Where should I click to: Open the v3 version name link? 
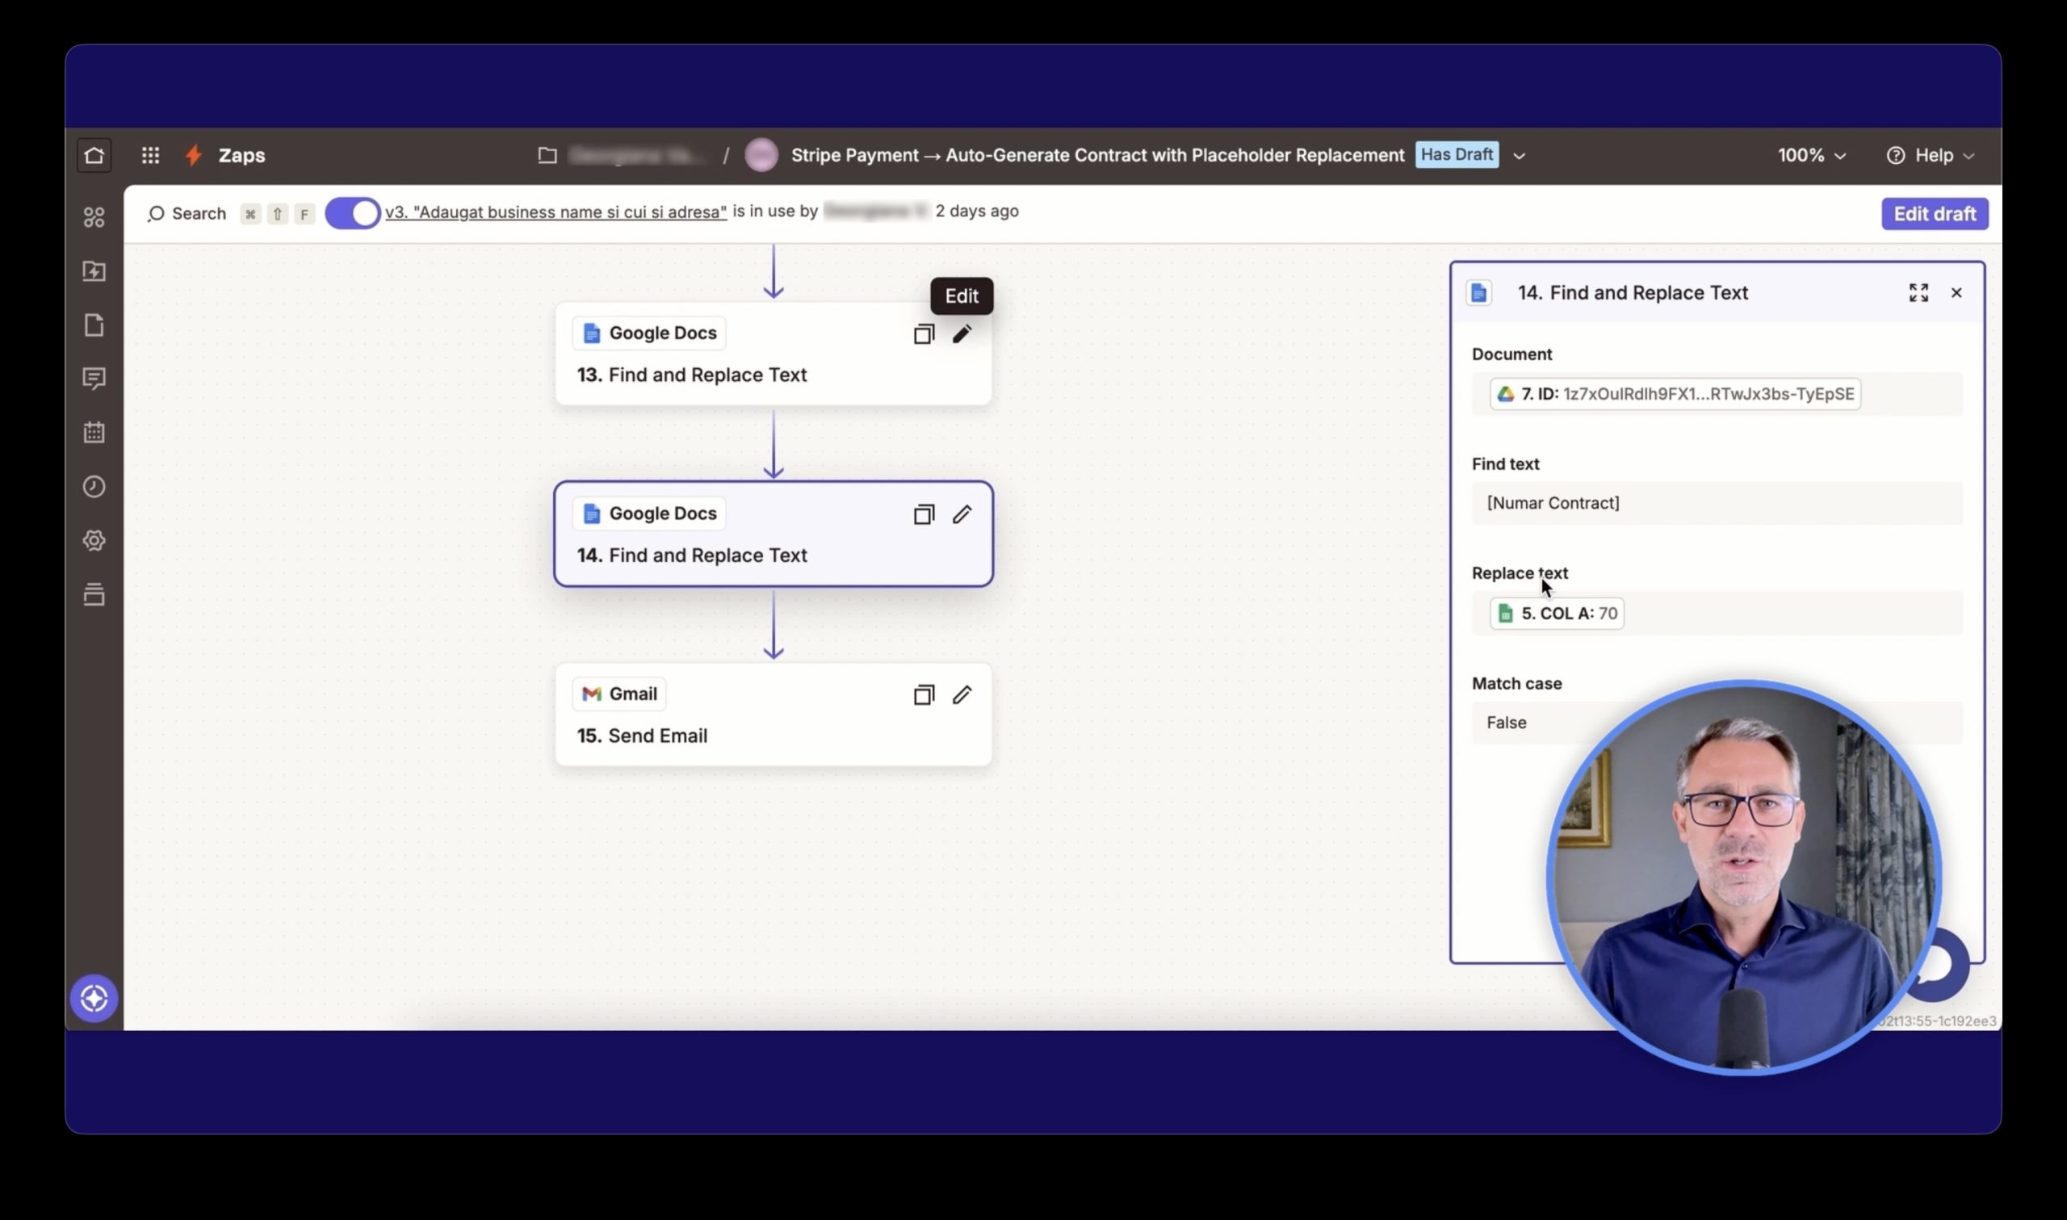(x=556, y=212)
